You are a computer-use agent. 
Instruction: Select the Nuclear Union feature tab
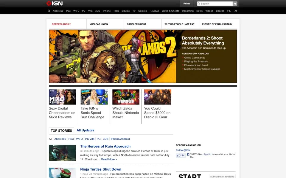(105, 24)
